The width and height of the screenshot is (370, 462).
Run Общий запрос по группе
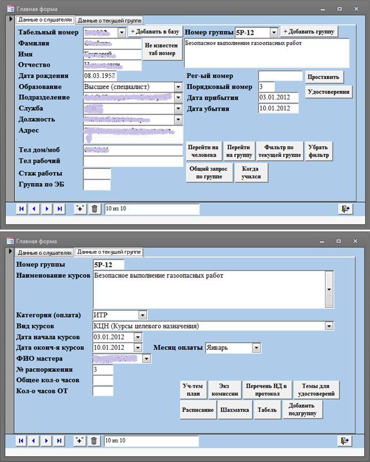click(209, 173)
